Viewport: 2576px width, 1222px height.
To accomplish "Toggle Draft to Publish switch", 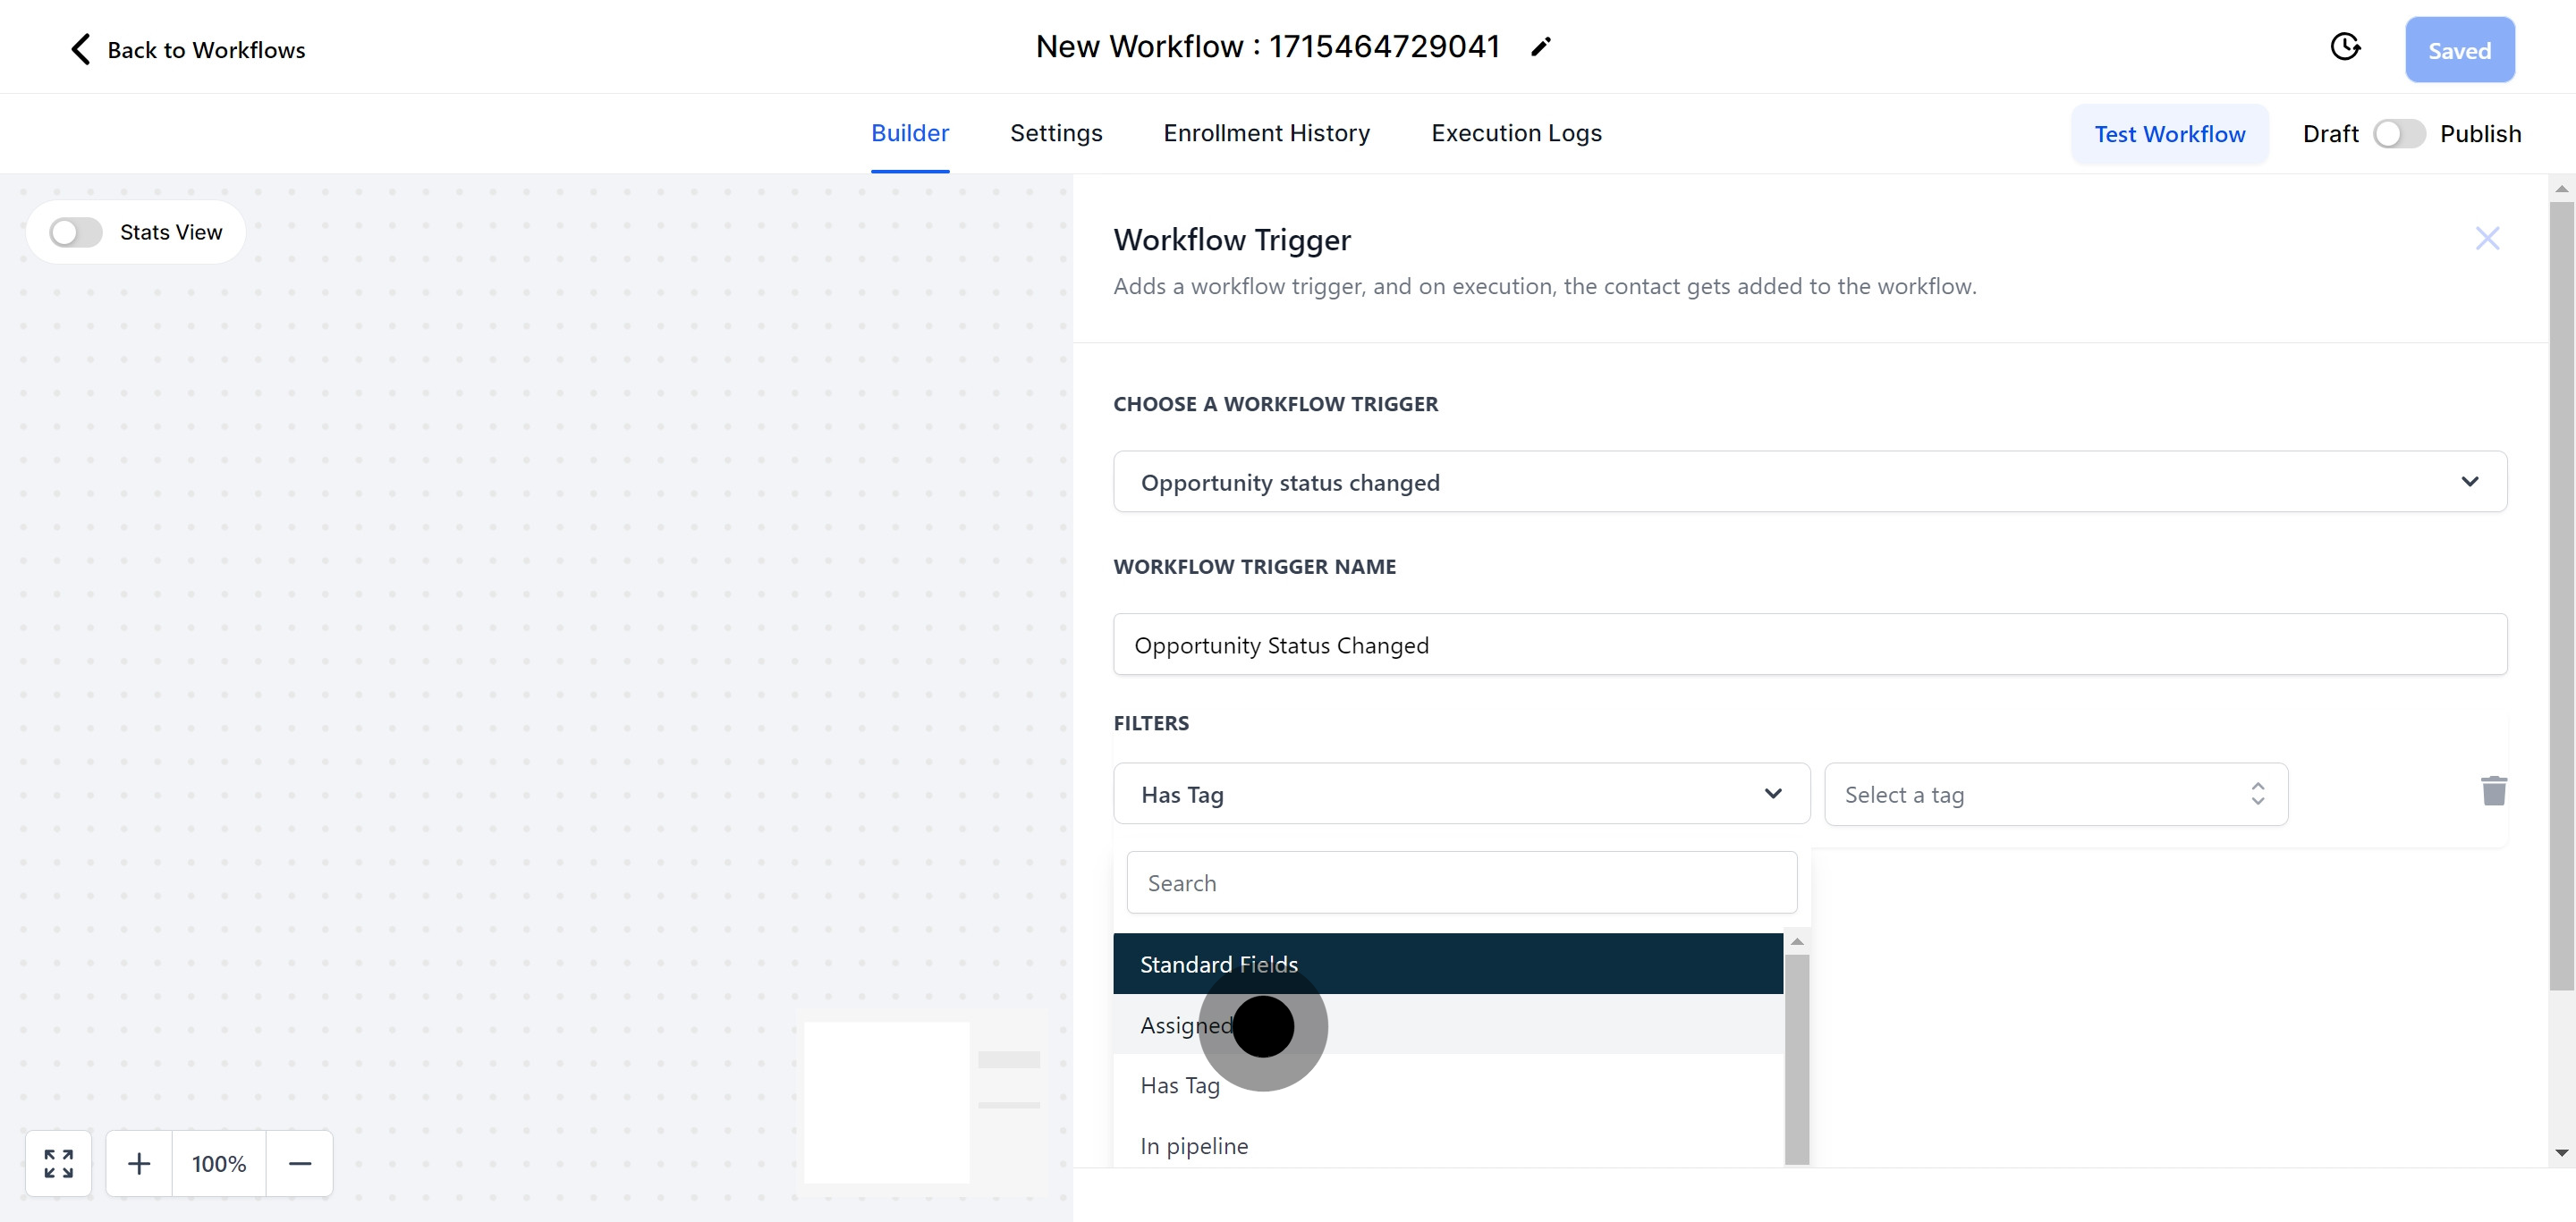I will (2398, 134).
